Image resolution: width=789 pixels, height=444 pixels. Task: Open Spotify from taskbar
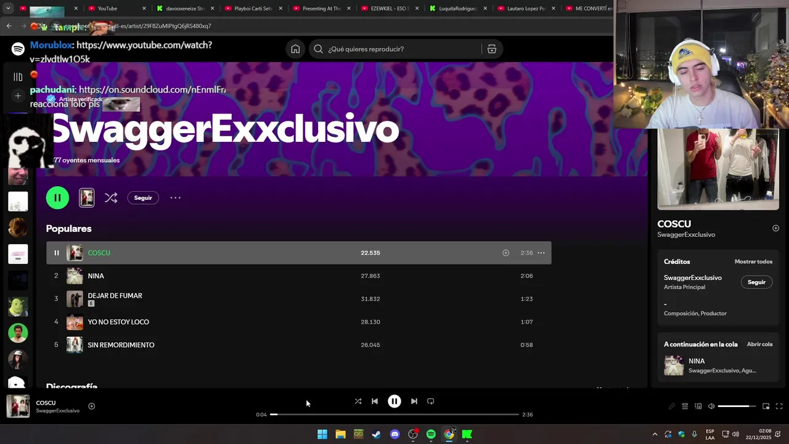431,434
